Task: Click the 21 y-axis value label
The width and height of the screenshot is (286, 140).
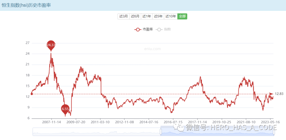Action: [28, 65]
